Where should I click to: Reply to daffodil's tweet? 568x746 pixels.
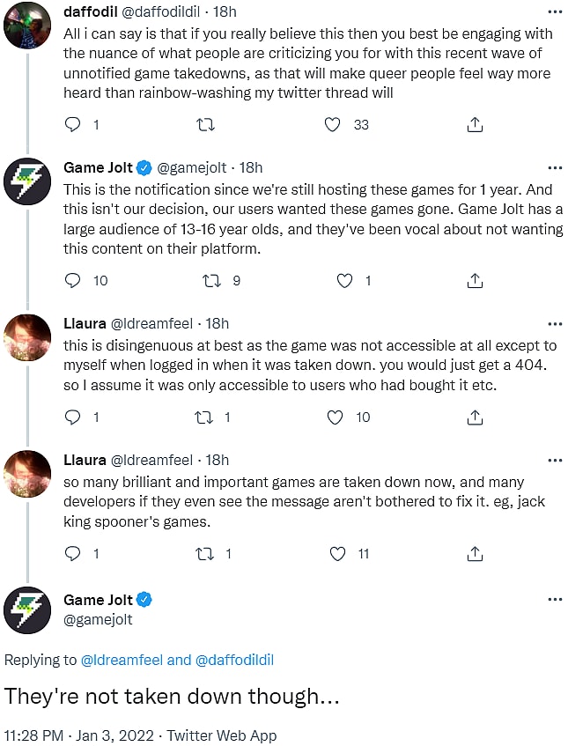(73, 125)
